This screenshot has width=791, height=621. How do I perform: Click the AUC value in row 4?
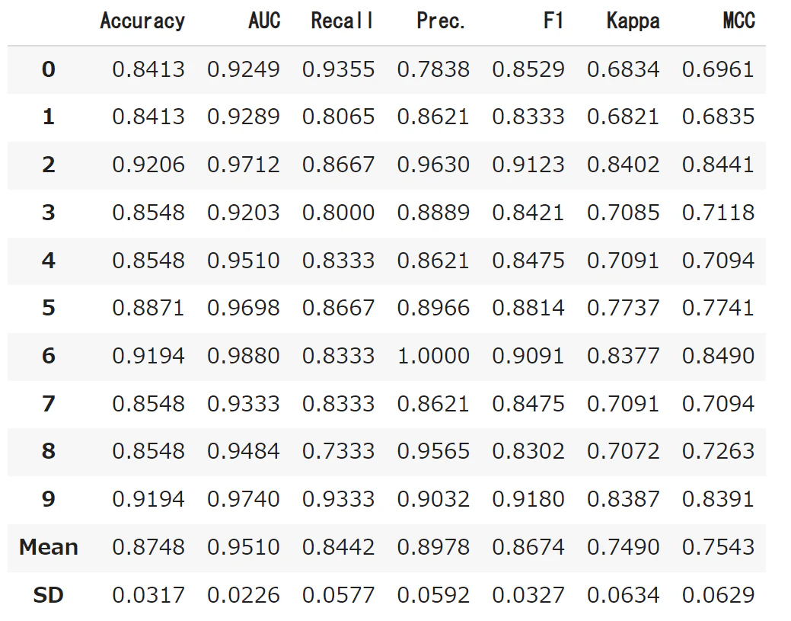click(243, 261)
